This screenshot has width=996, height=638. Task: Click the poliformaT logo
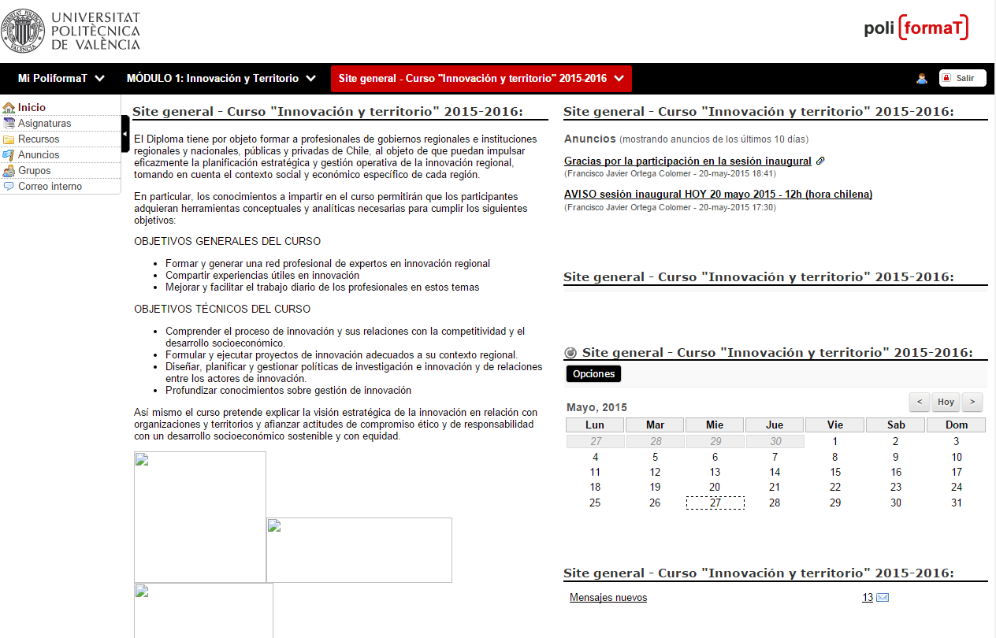(916, 28)
